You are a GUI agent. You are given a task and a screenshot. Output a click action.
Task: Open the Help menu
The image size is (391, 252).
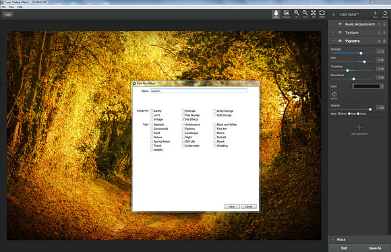click(20, 7)
